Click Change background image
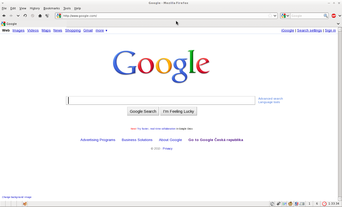Viewport: 342px width, 207px height. pyautogui.click(x=17, y=197)
